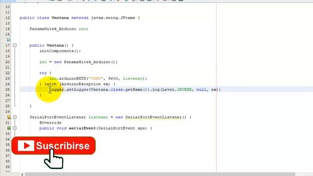Click line number 23 in the gutter
The height and width of the screenshot is (176, 313).
tap(7, 78)
